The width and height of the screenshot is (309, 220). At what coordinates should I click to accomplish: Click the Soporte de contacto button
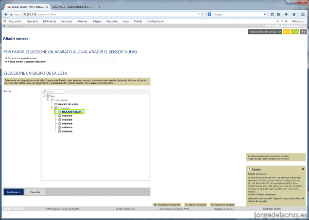(x=222, y=205)
